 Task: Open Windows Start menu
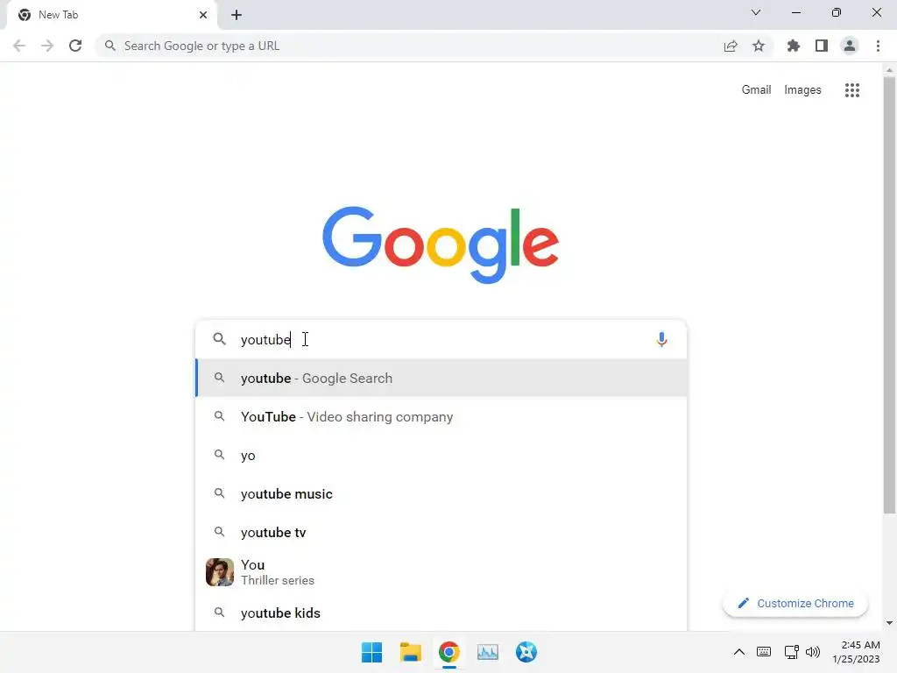(x=371, y=652)
